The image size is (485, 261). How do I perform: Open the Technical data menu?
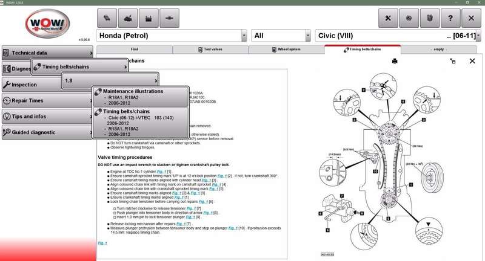[47, 53]
